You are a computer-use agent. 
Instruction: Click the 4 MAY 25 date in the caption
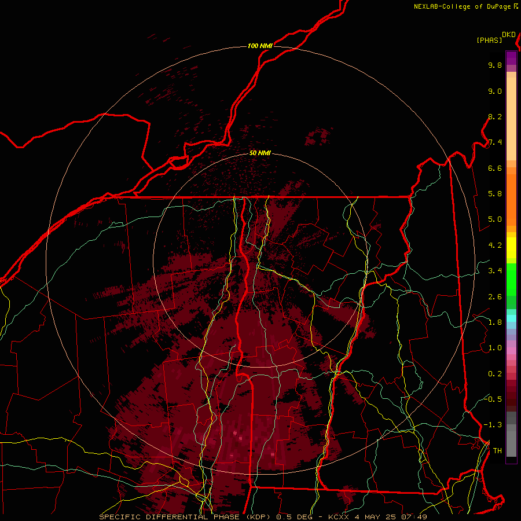tap(375, 517)
